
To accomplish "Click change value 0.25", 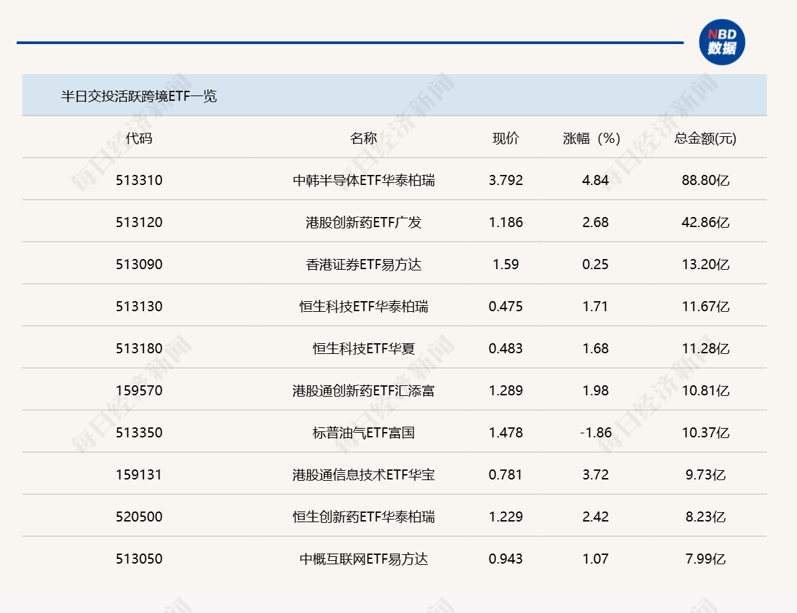I will 595,265.
